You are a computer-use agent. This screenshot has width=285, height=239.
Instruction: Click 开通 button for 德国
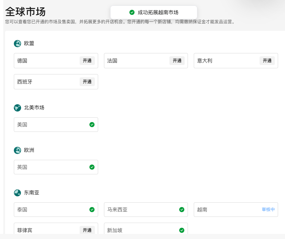[x=87, y=61]
